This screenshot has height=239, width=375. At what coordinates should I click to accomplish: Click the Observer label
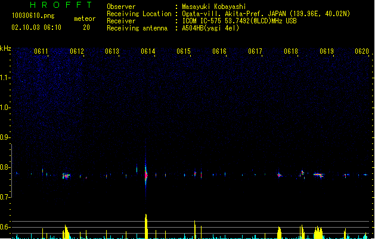click(121, 7)
